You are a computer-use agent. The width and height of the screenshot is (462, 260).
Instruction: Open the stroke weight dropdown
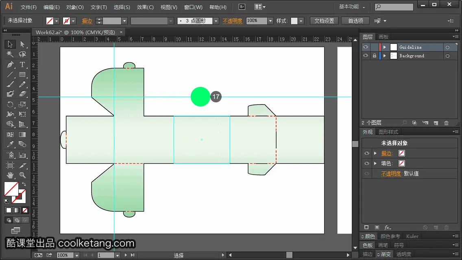[124, 21]
